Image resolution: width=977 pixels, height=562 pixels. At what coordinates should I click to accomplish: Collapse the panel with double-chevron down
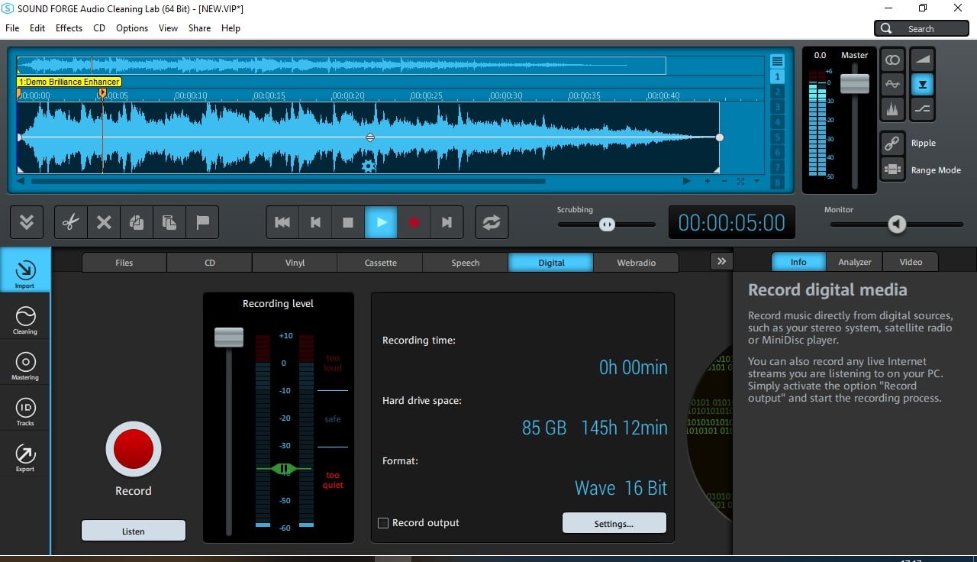[27, 222]
